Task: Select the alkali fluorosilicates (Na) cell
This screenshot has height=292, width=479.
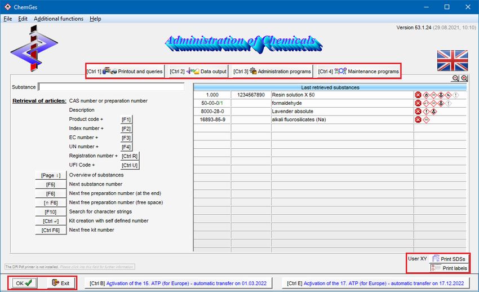Action: [343, 120]
